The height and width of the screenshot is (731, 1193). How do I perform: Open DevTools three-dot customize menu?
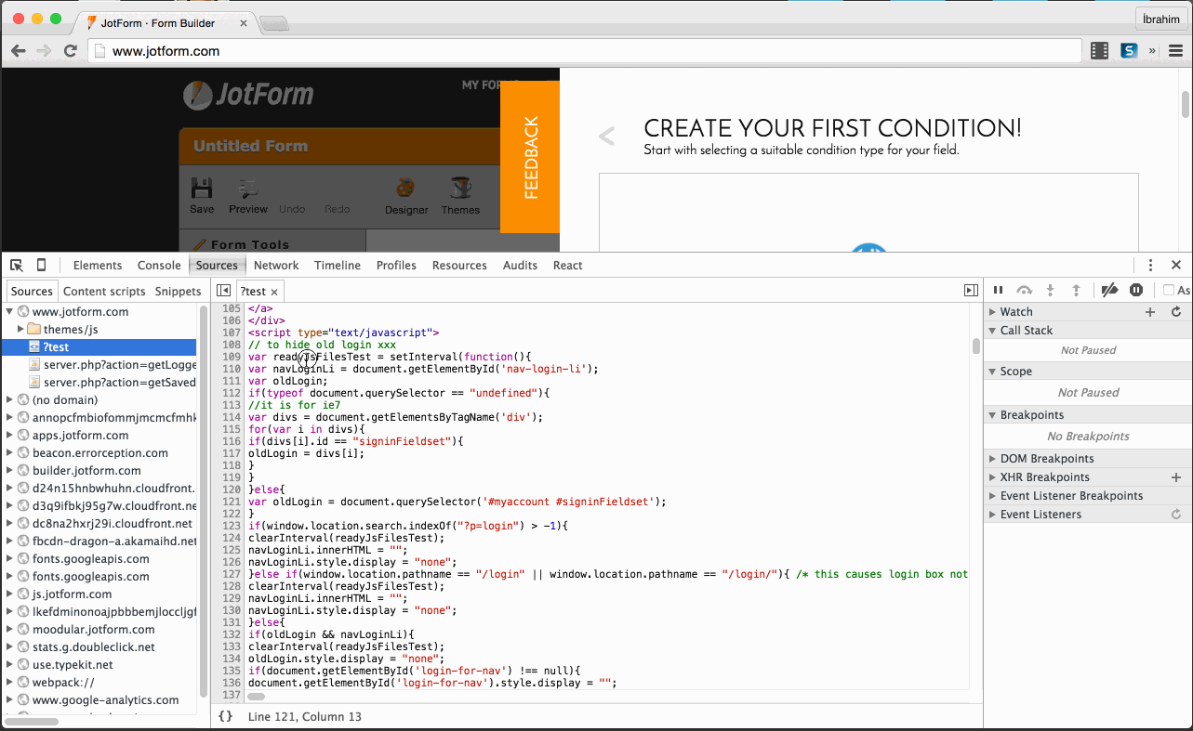point(1150,265)
